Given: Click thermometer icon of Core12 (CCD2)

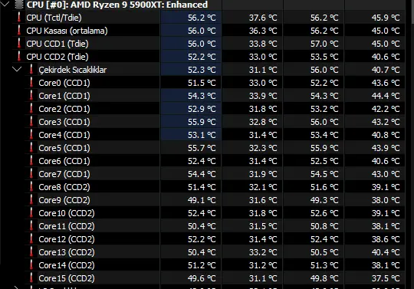Looking at the screenshot, I should (x=31, y=238).
